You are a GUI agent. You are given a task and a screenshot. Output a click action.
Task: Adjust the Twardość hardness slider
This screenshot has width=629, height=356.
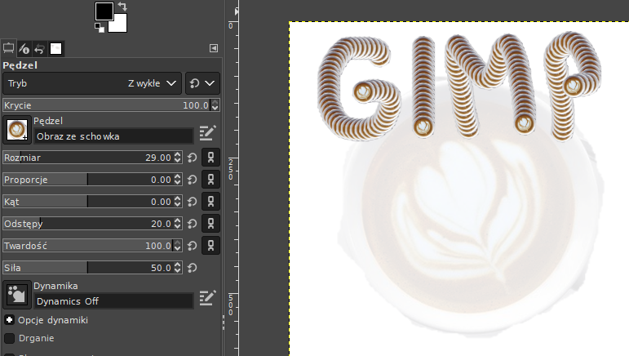(88, 246)
